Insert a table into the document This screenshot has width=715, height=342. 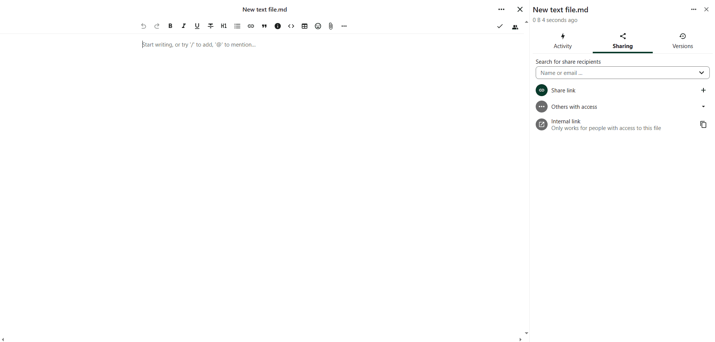pyautogui.click(x=305, y=26)
